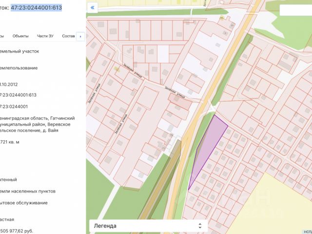Click the registration date .10.2012
The height and width of the screenshot is (234, 312).
(x=9, y=84)
